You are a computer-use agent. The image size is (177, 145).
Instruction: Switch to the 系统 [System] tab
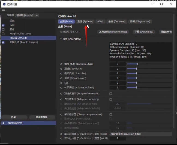[x=85, y=21]
